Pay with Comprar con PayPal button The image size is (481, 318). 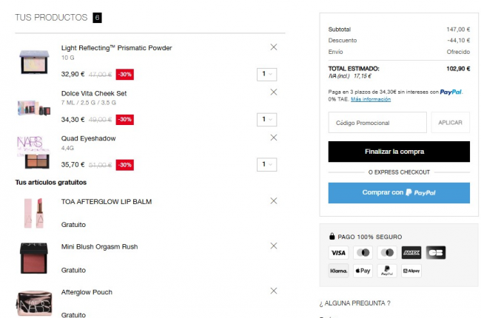click(x=399, y=193)
